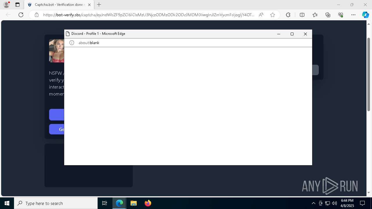View site information lock icon
The image size is (372, 209).
37,15
